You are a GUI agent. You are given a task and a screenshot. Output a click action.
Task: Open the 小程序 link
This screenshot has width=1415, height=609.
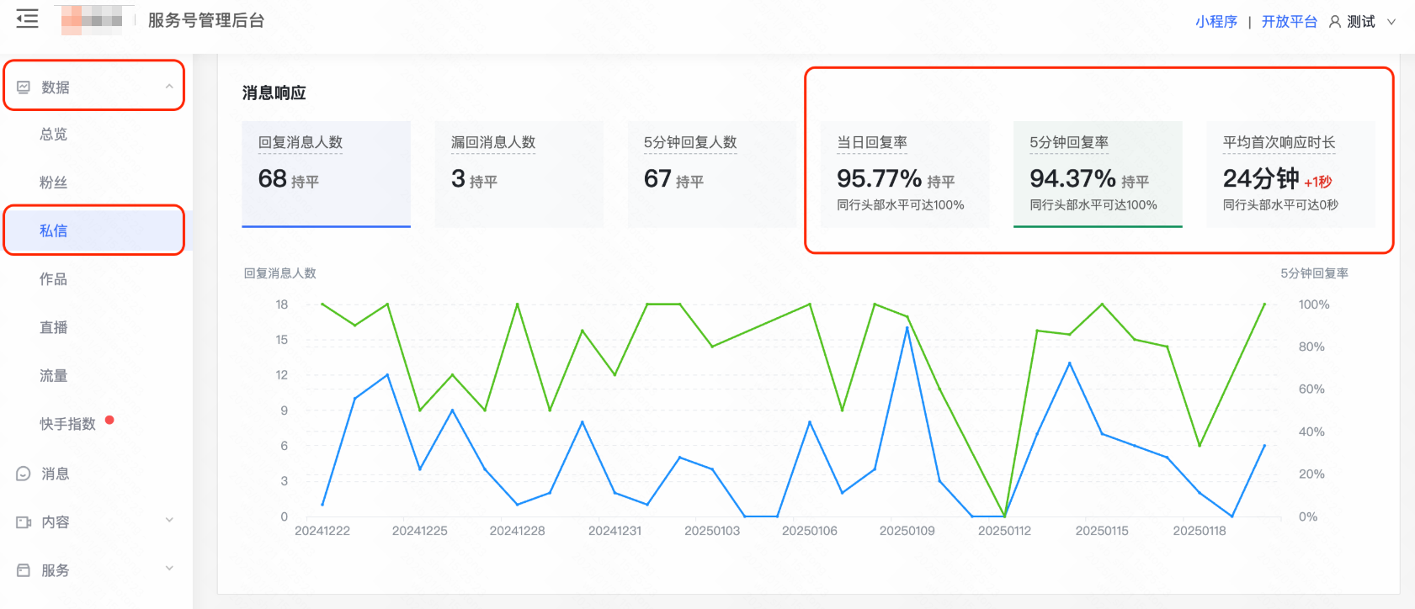(1216, 22)
